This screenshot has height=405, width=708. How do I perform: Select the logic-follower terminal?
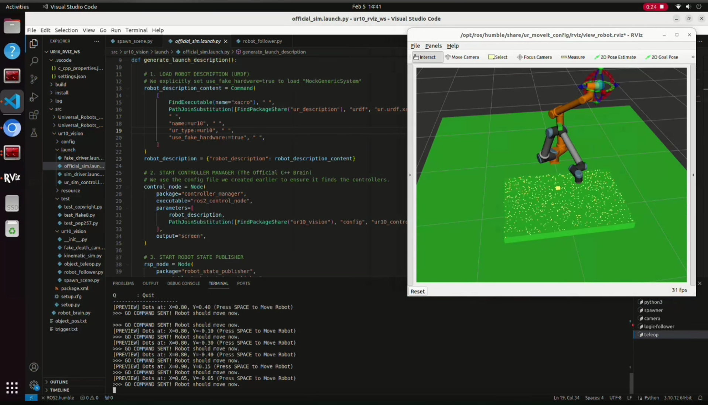pyautogui.click(x=659, y=326)
